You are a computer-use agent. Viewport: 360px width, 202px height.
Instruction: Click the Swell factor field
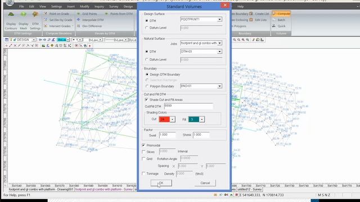167,135
